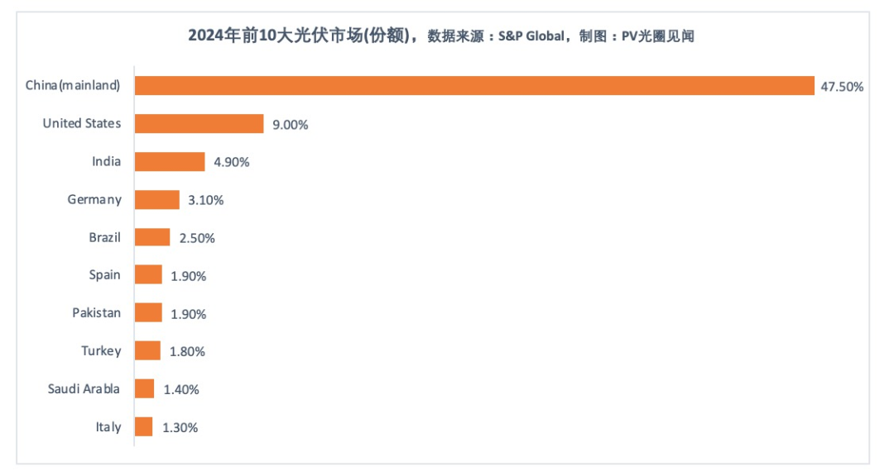The image size is (894, 471).
Task: Click the chart title text
Action: [x=440, y=36]
